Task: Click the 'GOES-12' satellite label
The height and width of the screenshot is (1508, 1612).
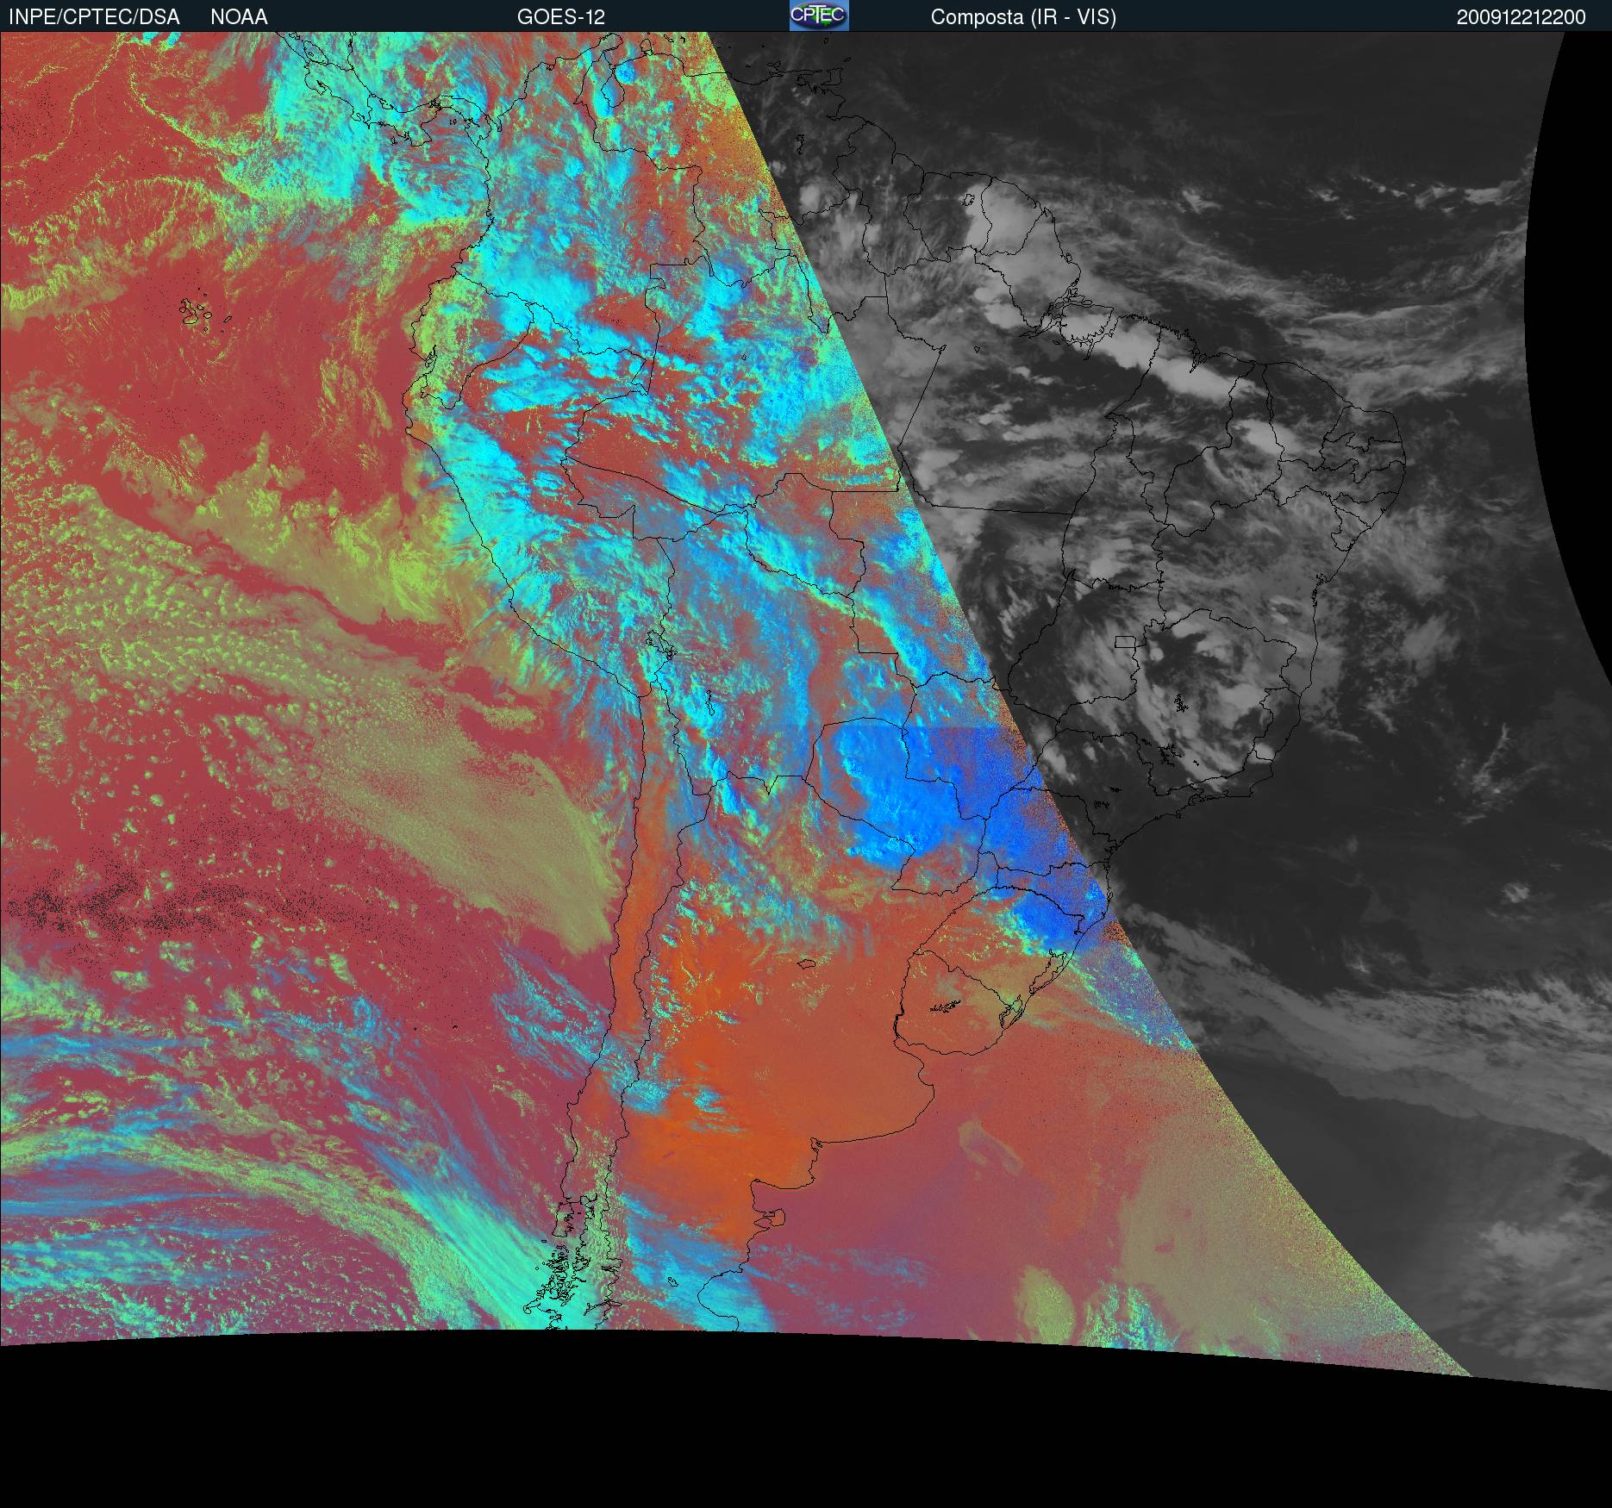Action: tap(561, 17)
